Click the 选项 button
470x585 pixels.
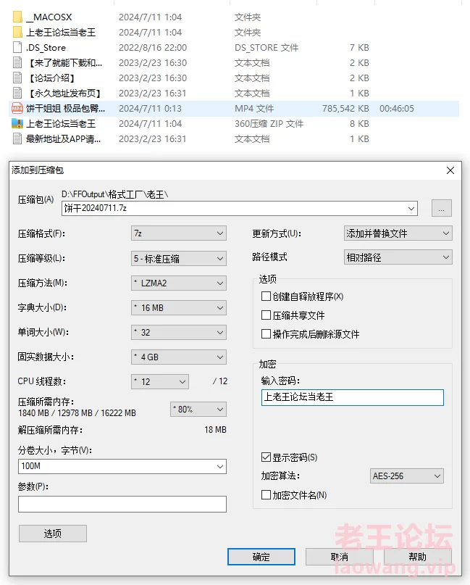click(53, 534)
